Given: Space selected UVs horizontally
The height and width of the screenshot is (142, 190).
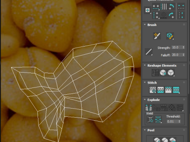Looking at the screenshot, I should [x=181, y=7].
